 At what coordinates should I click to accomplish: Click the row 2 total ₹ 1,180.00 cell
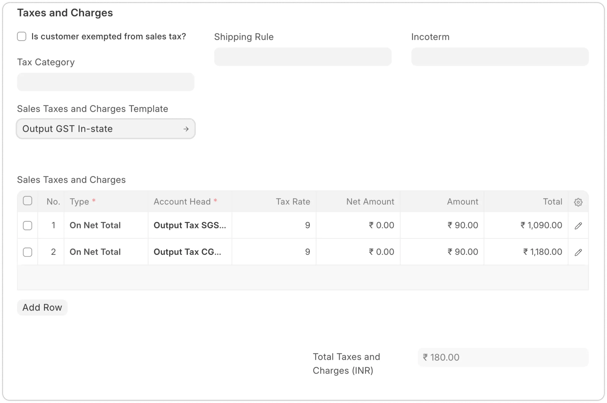coord(526,252)
